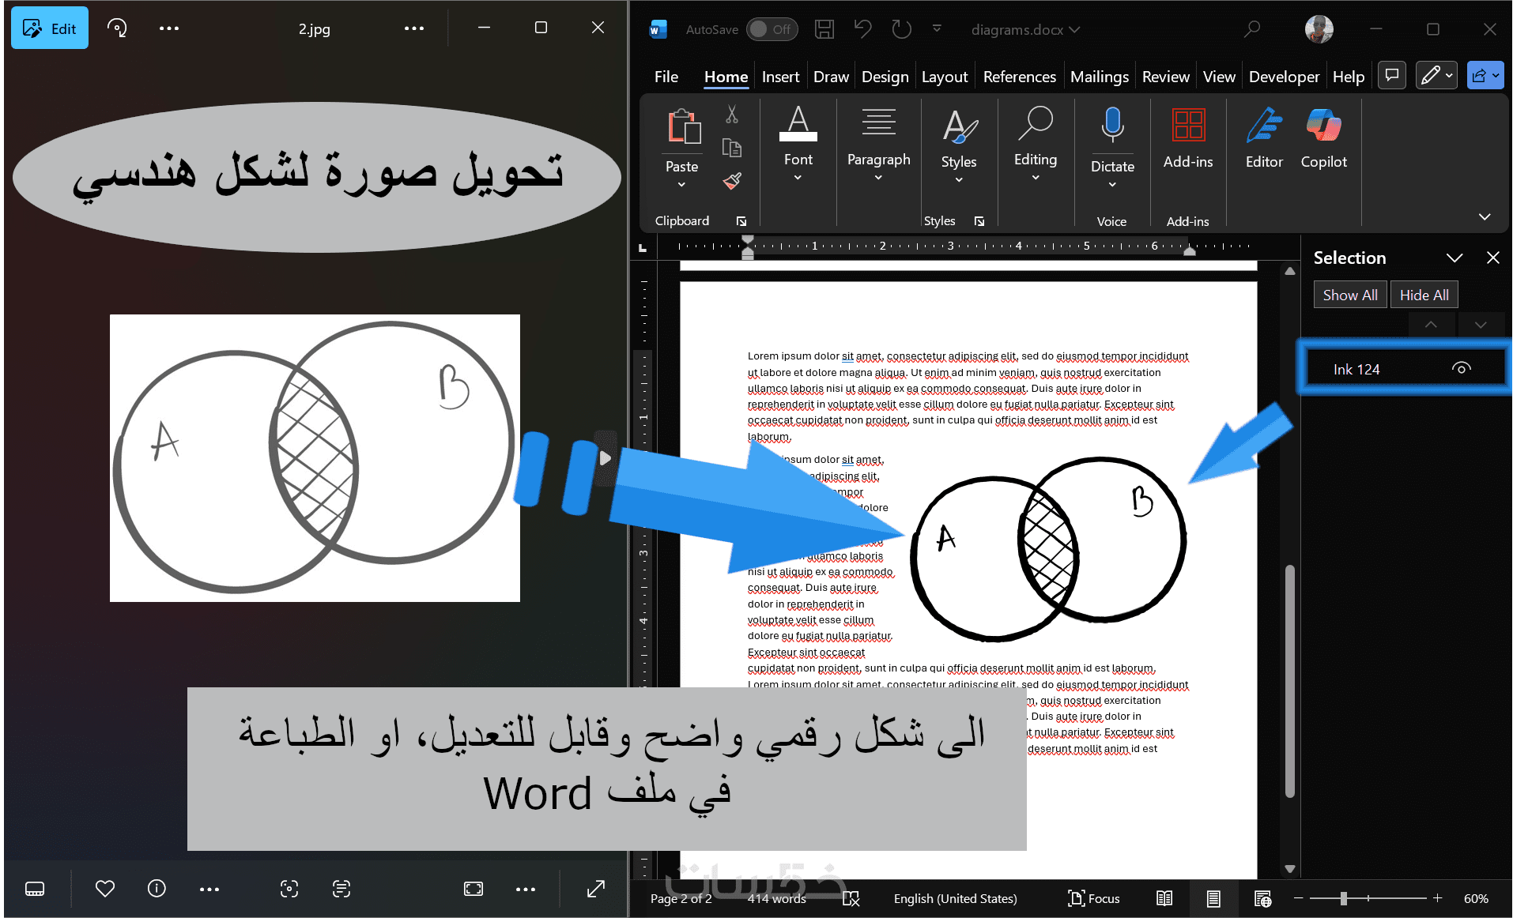This screenshot has height=918, width=1513.
Task: Open the Editing mode pencil dropdown
Action: click(1436, 75)
